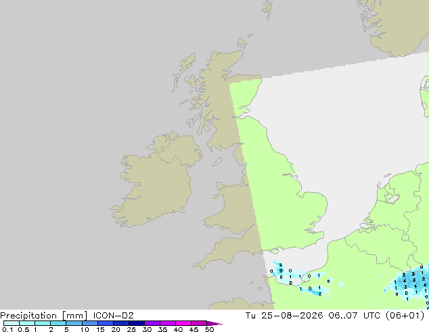The height and width of the screenshot is (332, 429).
Task: Select the 2–5 mm legend color box
Action: 58,323
